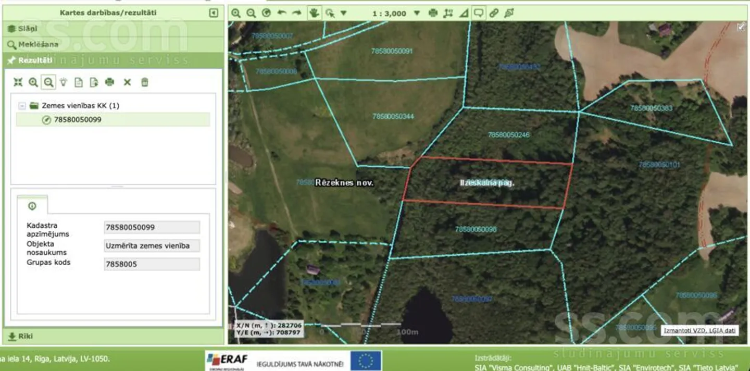Click the export document icon in results
The image size is (750, 371).
click(94, 82)
